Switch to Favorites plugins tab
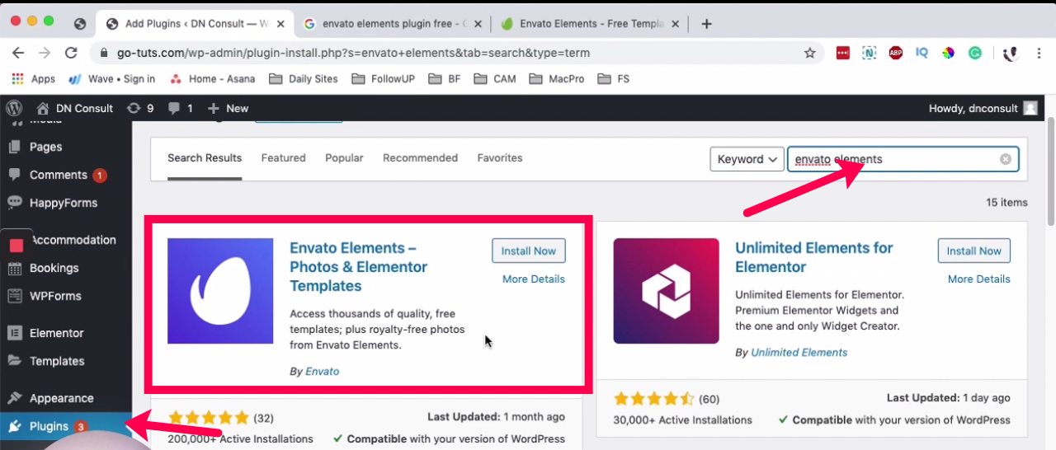 [x=500, y=158]
